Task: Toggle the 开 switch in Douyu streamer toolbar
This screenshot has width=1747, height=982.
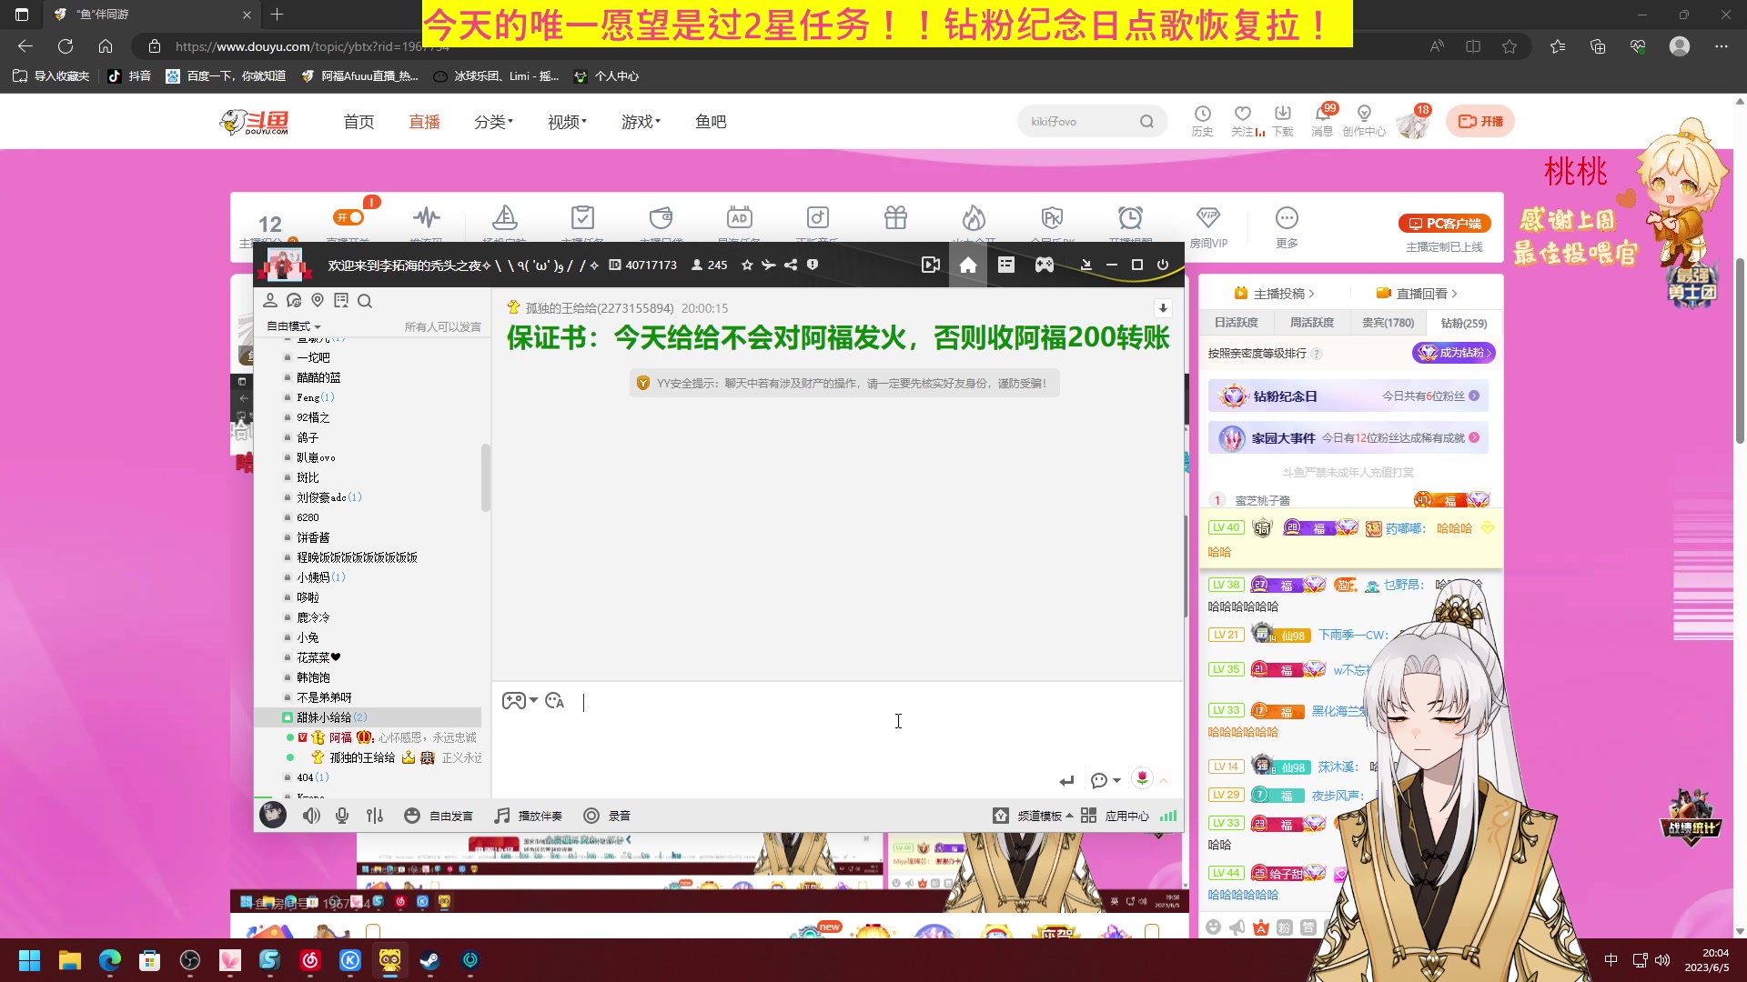Action: pos(349,217)
